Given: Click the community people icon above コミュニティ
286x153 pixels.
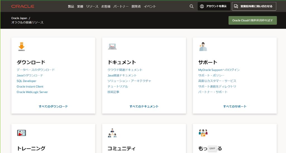Looking at the screenshot, I should 112,133.
